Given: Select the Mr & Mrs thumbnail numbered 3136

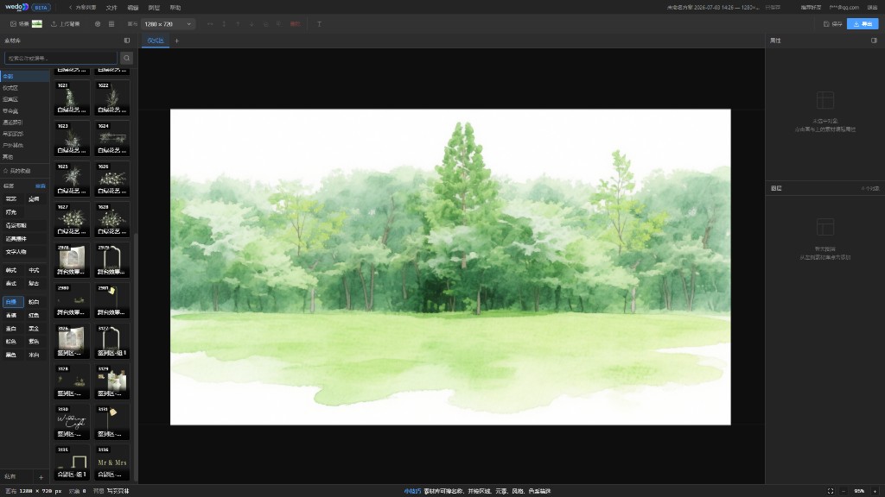Looking at the screenshot, I should pos(112,462).
